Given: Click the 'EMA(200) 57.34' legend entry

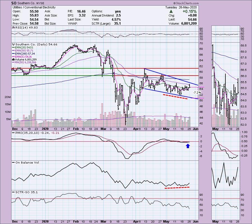Looking at the screenshot, I should [25, 54].
